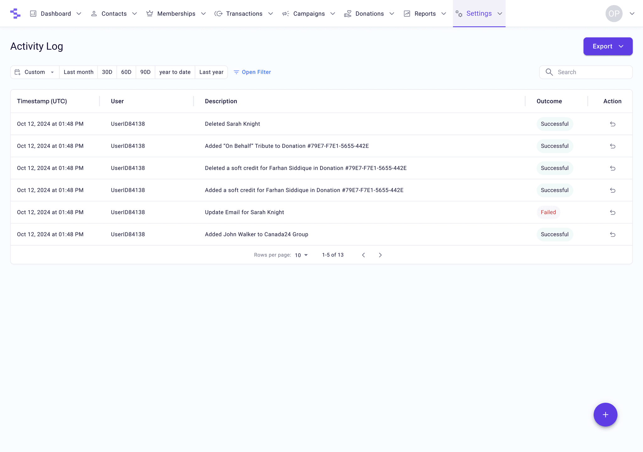Click the Memberships crown icon

pos(150,13)
